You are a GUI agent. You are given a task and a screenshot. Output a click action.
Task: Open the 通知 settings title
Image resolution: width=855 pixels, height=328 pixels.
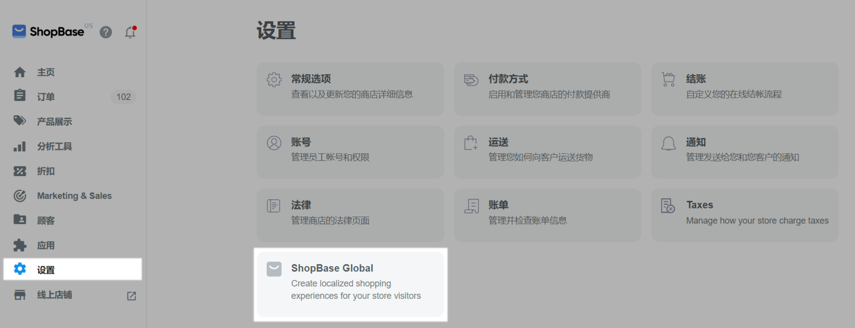(696, 142)
